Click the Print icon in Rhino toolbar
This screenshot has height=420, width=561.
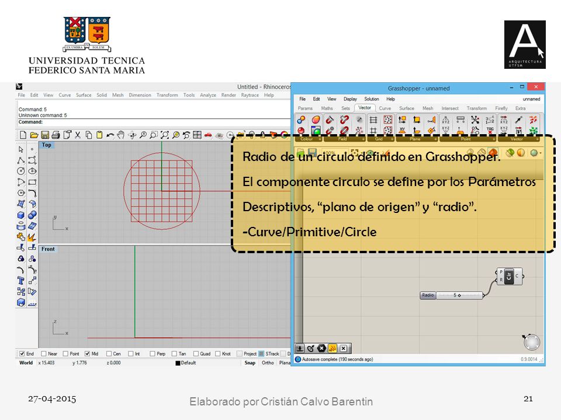click(56, 135)
